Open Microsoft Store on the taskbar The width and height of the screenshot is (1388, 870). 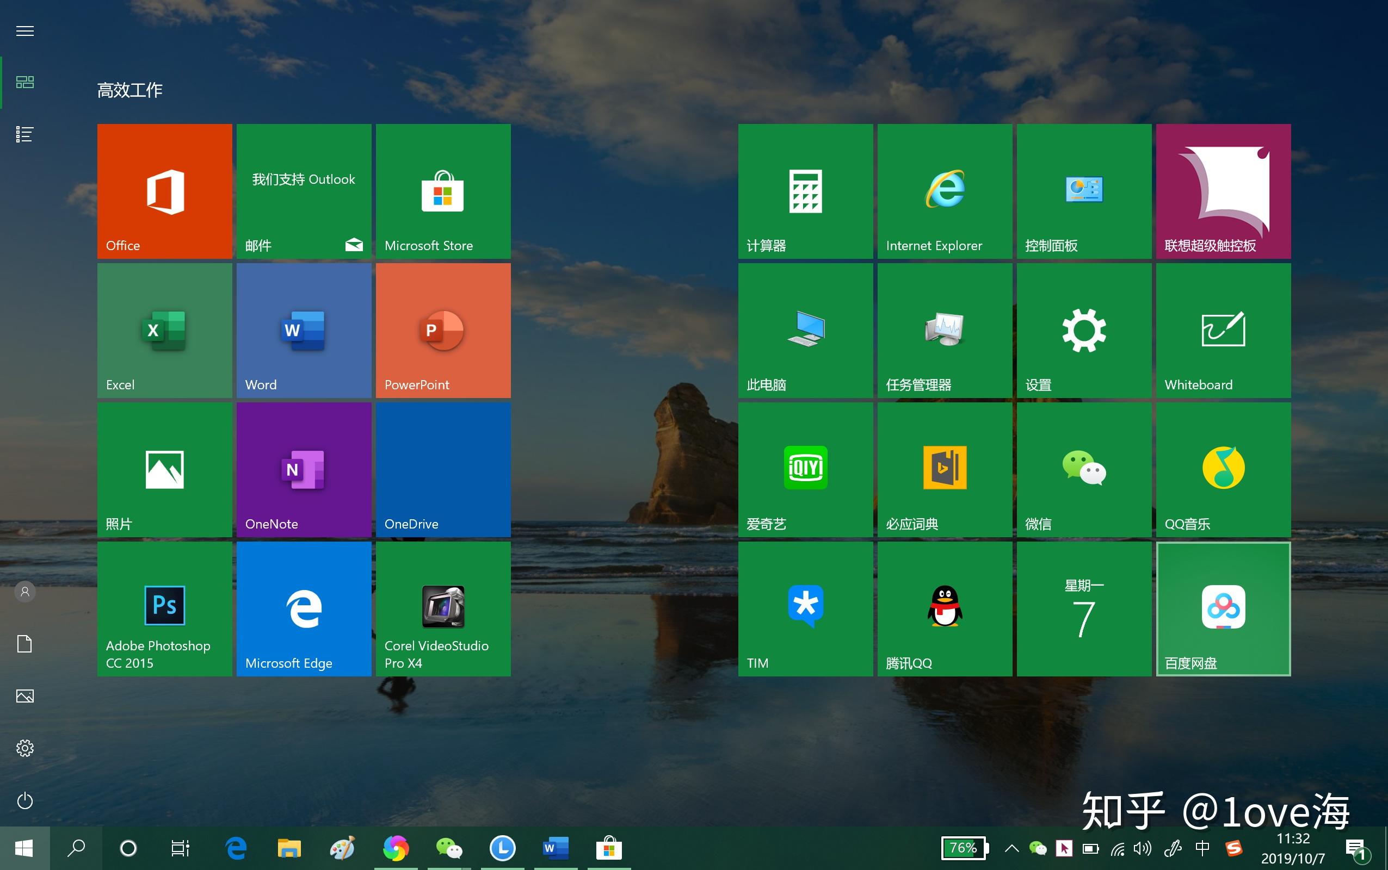click(609, 848)
